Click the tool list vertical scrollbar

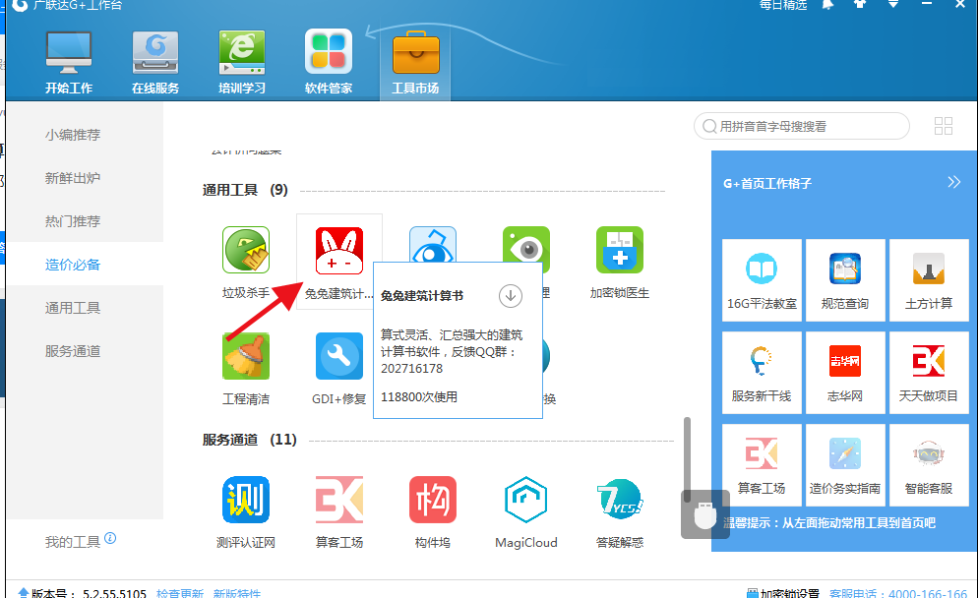[687, 459]
